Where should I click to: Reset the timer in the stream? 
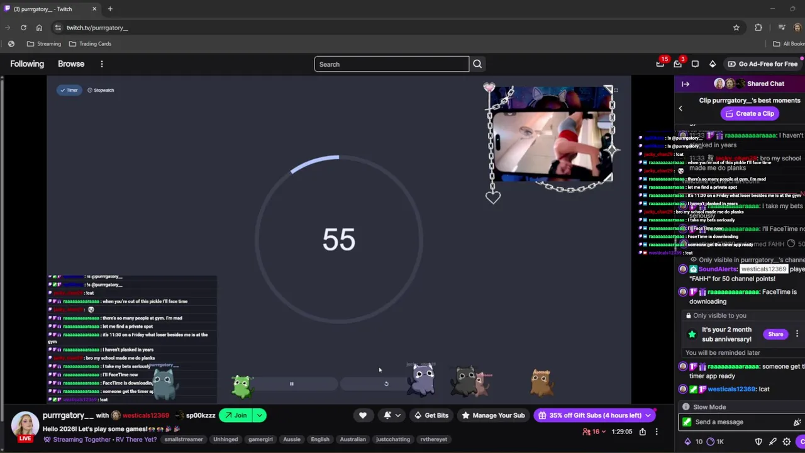[x=386, y=384]
